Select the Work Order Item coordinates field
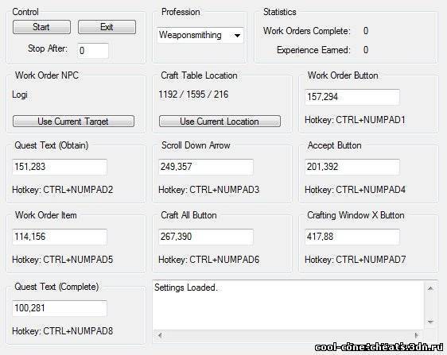 60,237
